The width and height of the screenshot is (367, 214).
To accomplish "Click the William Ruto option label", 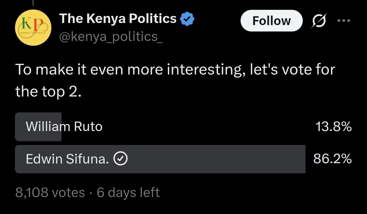I will click(64, 127).
